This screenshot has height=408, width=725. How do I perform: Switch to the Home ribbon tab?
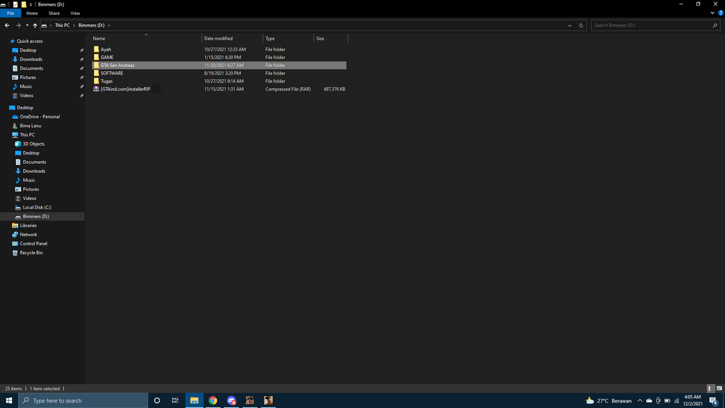pyautogui.click(x=32, y=13)
